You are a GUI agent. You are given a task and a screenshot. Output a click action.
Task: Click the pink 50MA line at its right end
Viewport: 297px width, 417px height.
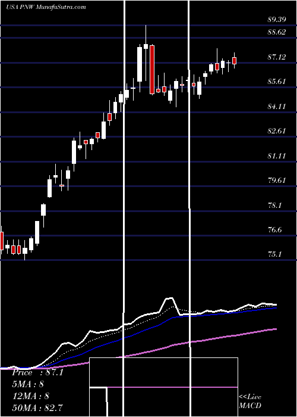pyautogui.click(x=275, y=329)
